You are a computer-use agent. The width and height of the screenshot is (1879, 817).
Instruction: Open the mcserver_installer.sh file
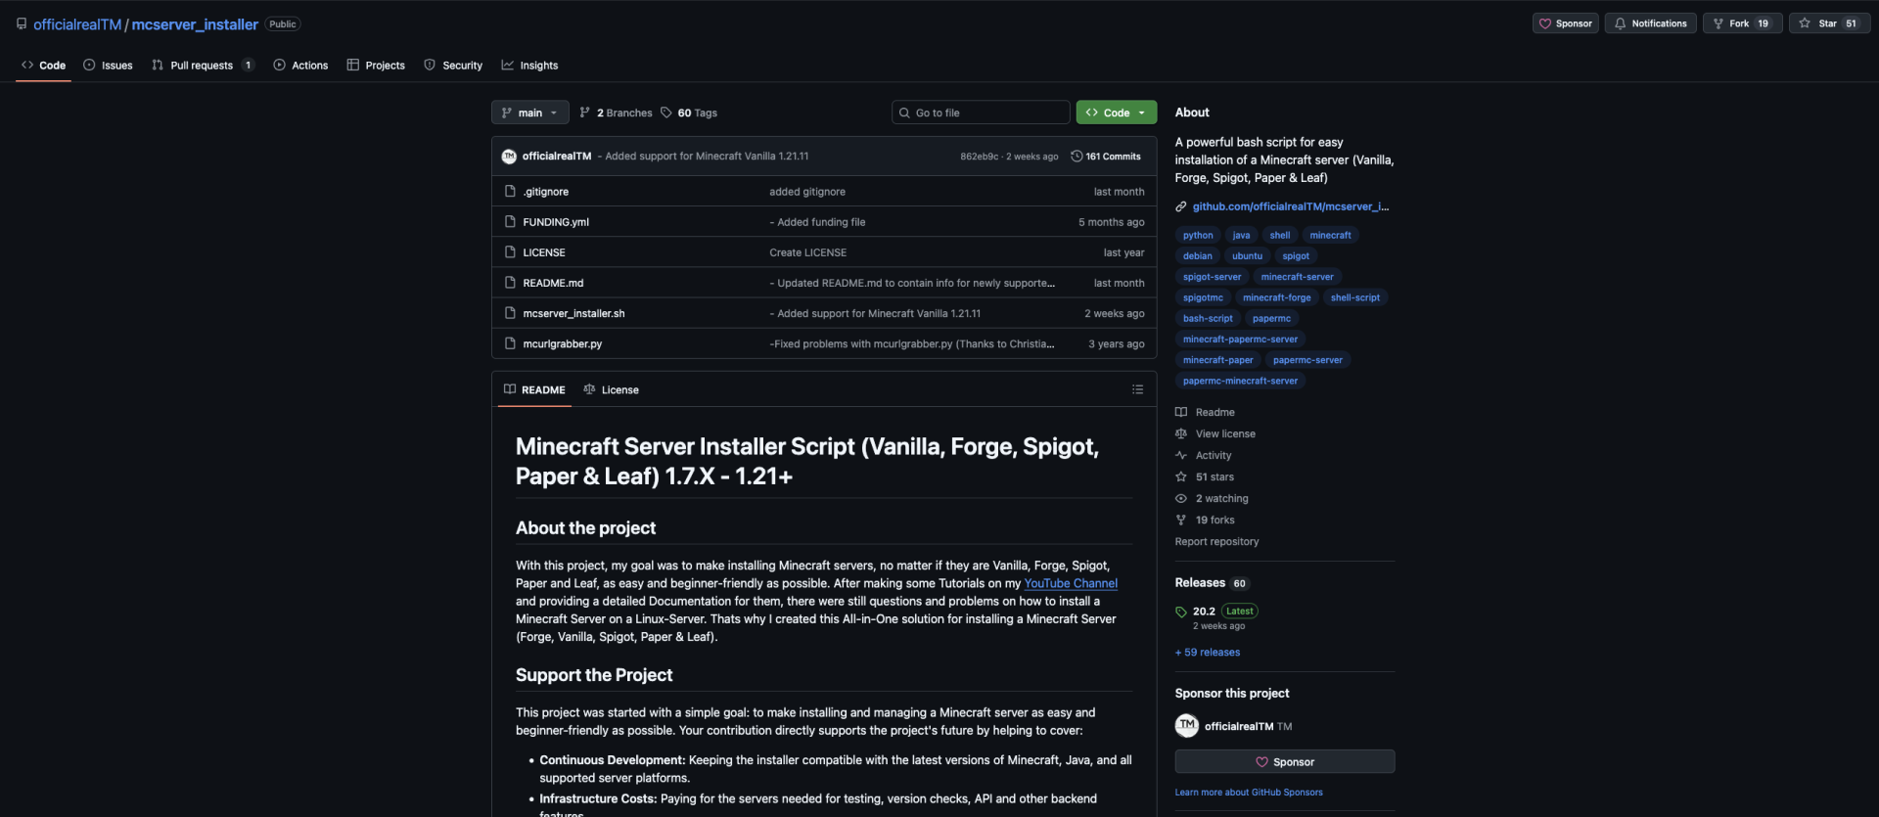click(x=573, y=314)
